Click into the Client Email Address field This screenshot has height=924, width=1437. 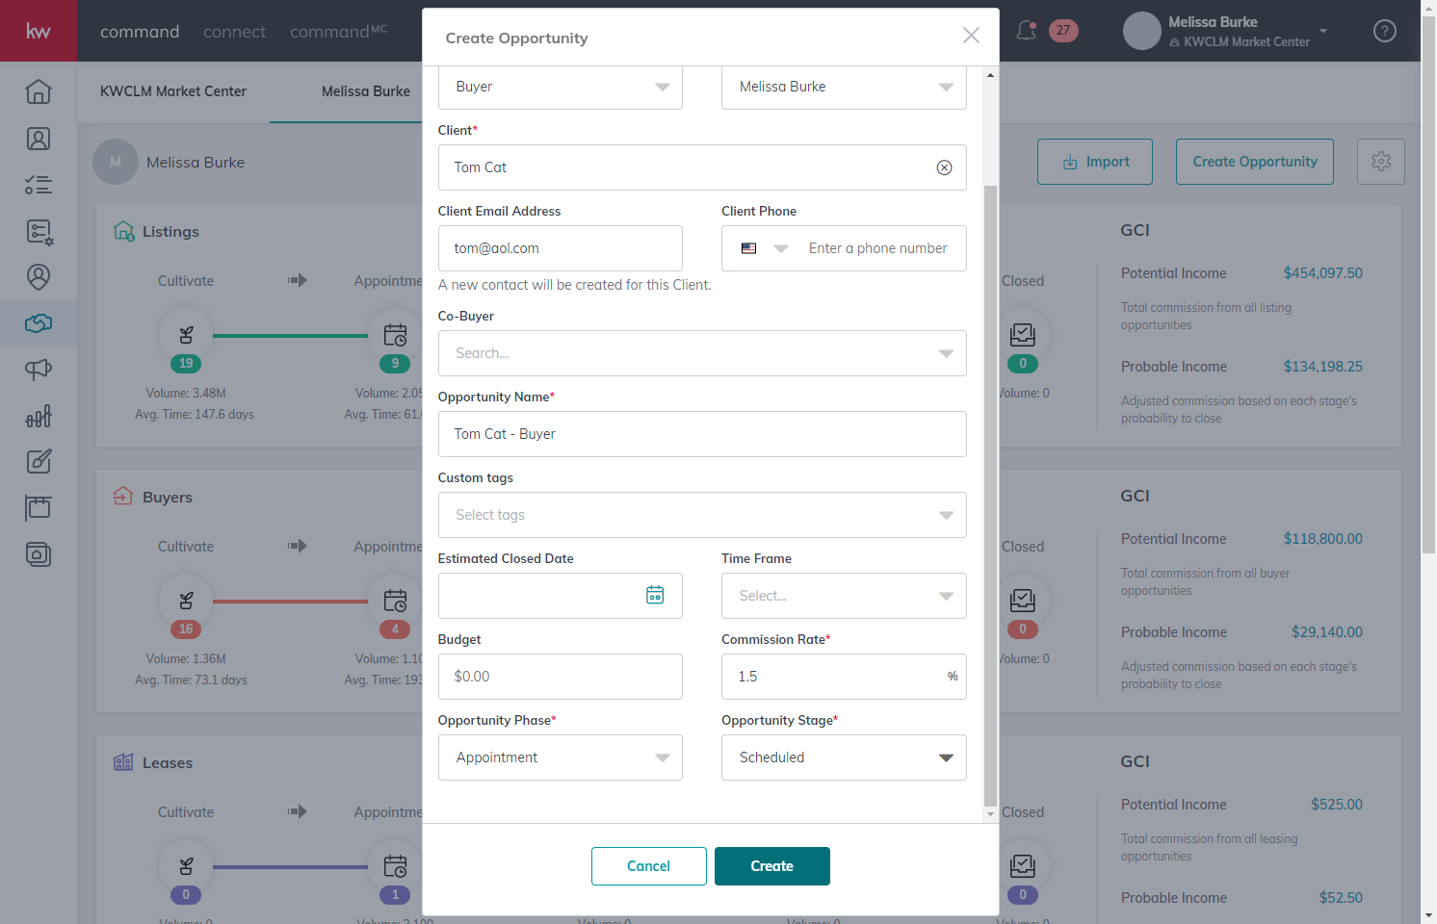tap(561, 248)
